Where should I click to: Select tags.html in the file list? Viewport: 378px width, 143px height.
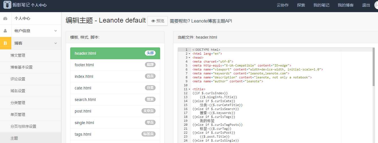point(115,134)
